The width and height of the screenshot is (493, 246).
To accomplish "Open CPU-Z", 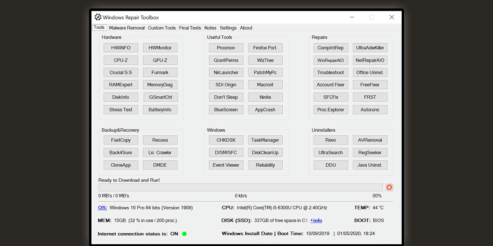I will [121, 60].
